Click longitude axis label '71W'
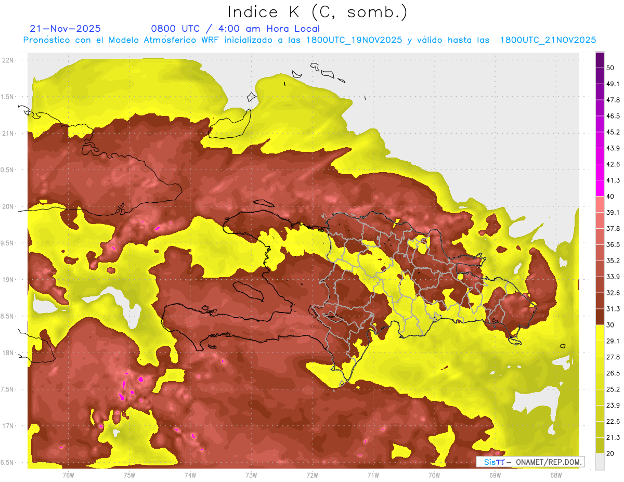The height and width of the screenshot is (482, 624). pos(373,475)
